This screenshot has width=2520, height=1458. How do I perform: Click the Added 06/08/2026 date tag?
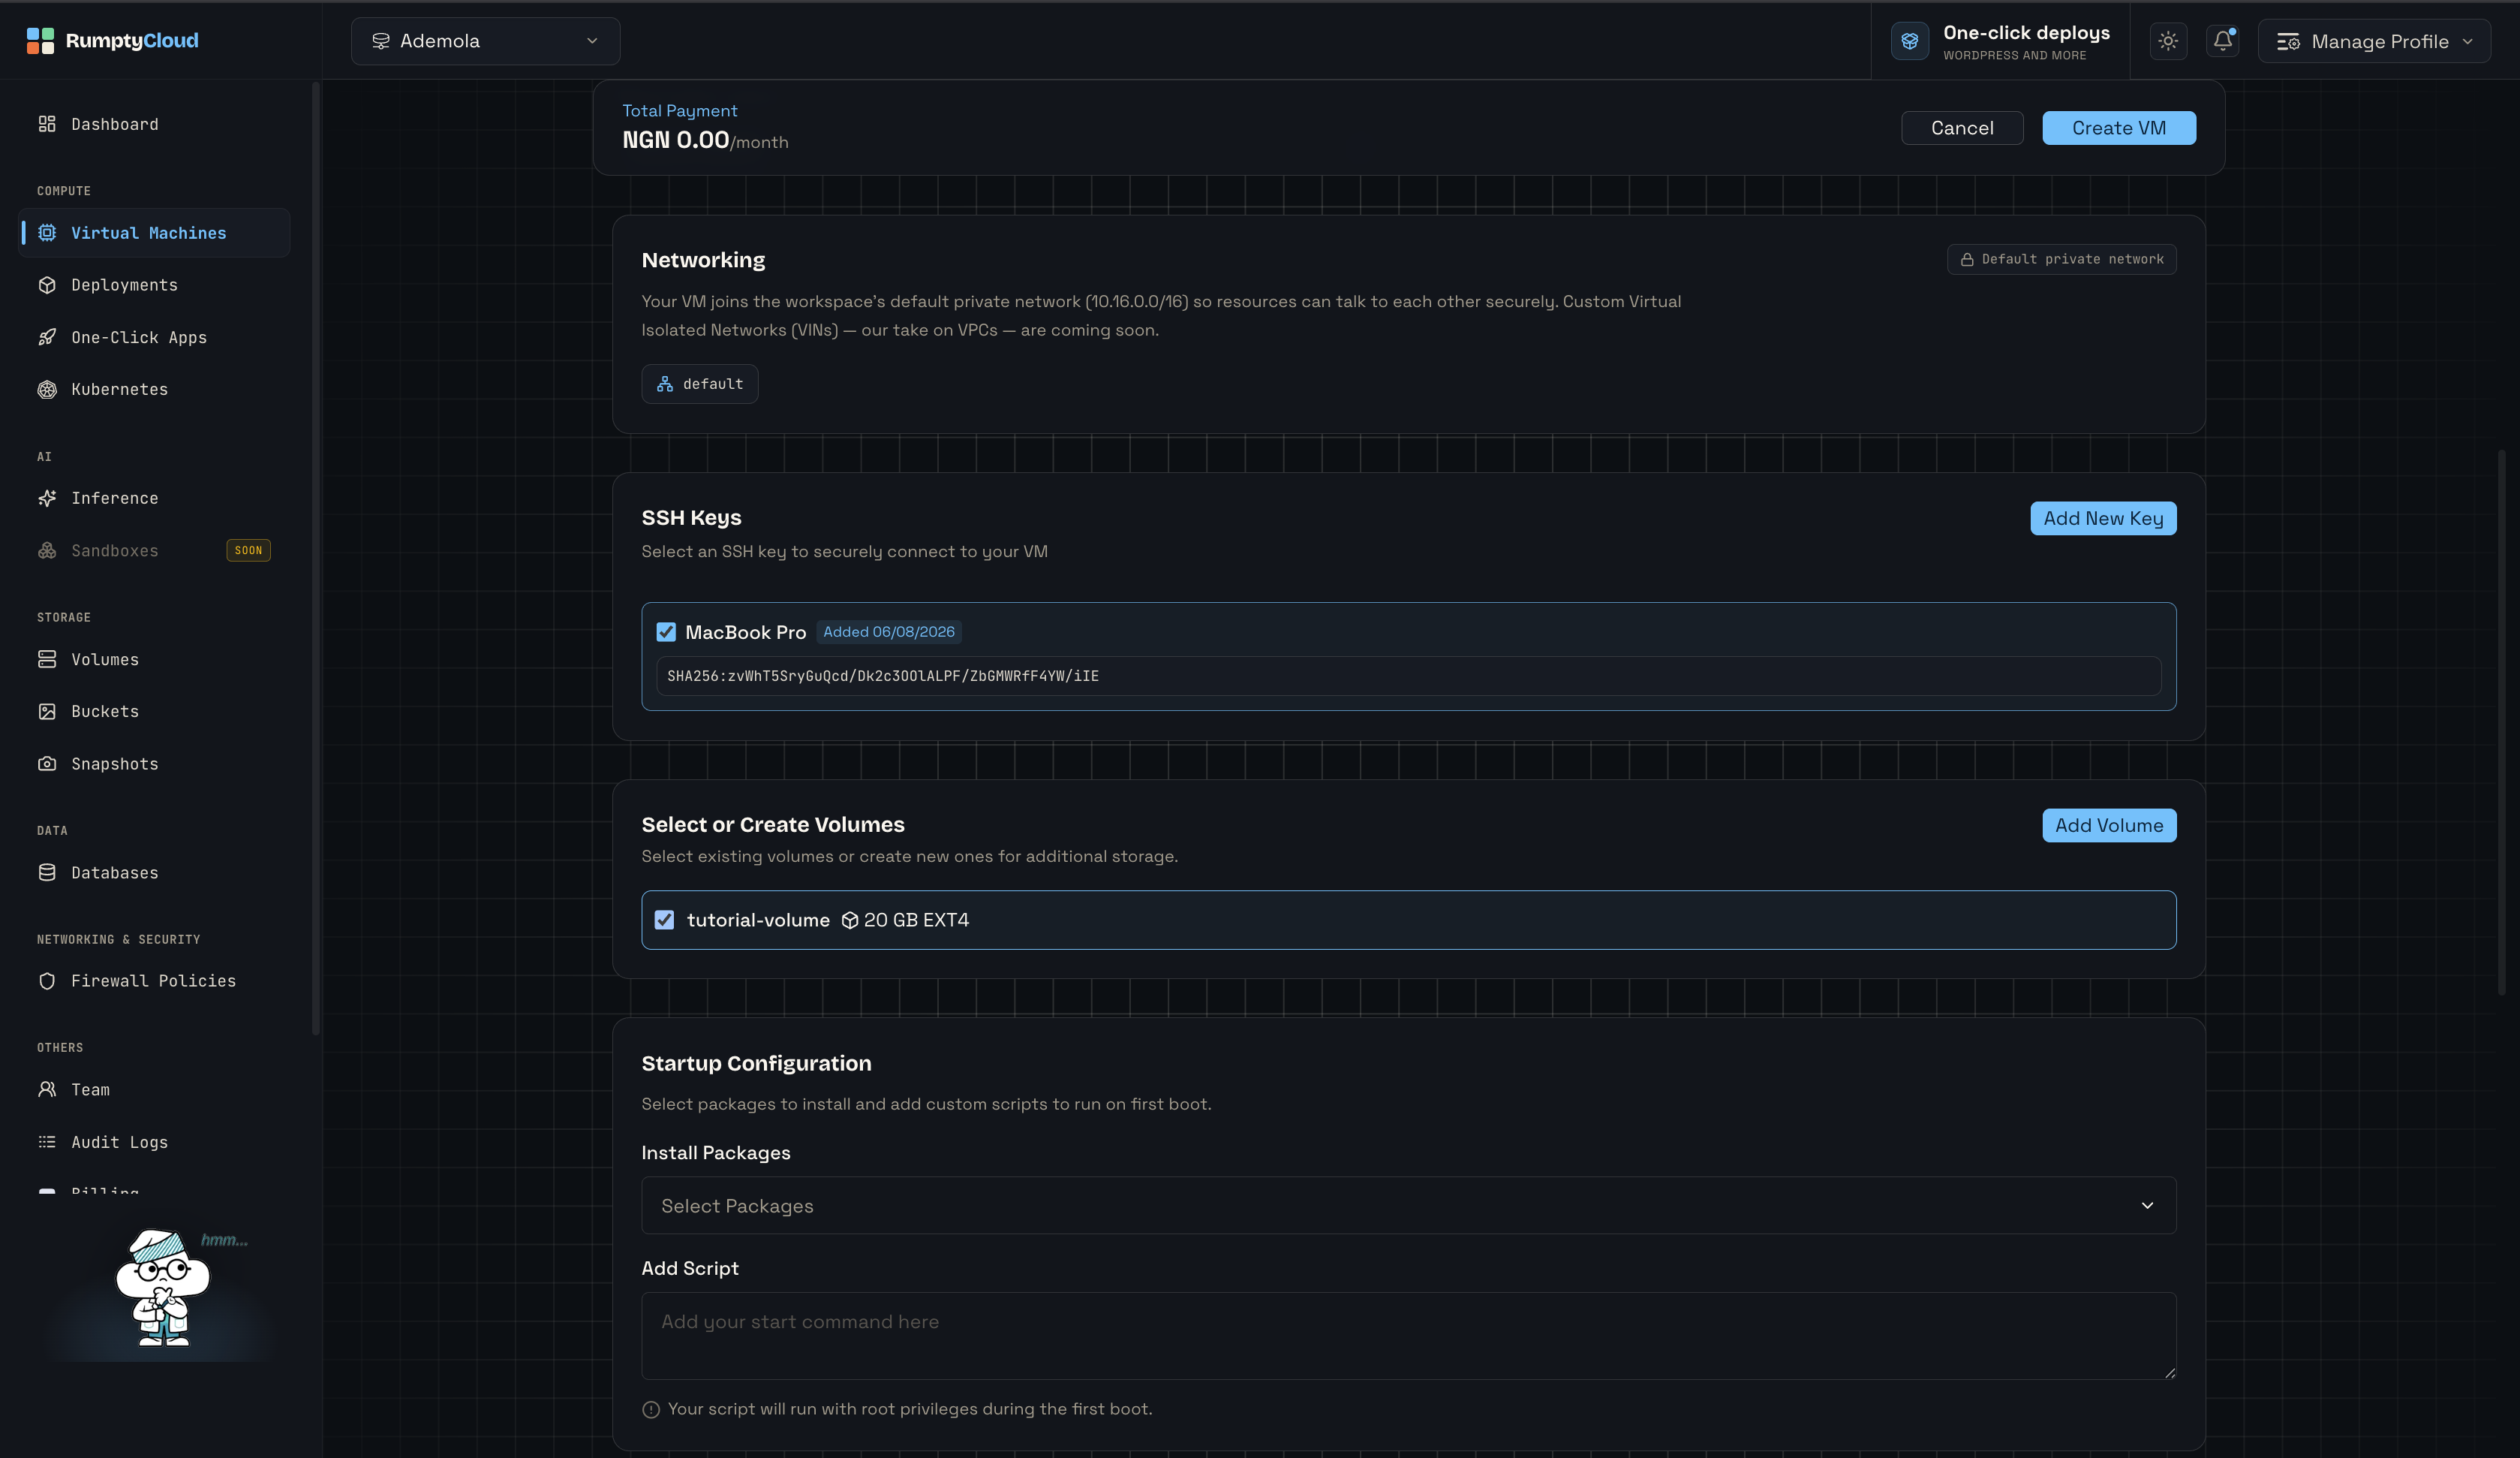889,631
